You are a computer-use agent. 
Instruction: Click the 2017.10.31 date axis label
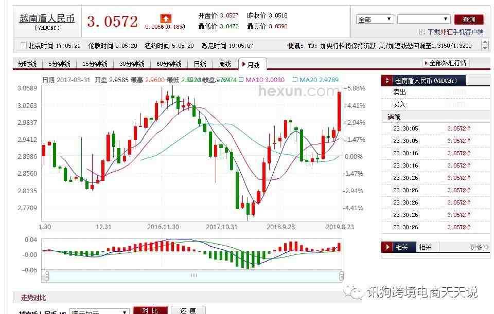(x=221, y=227)
